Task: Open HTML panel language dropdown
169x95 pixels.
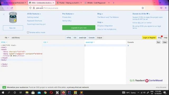Action: 4,42
